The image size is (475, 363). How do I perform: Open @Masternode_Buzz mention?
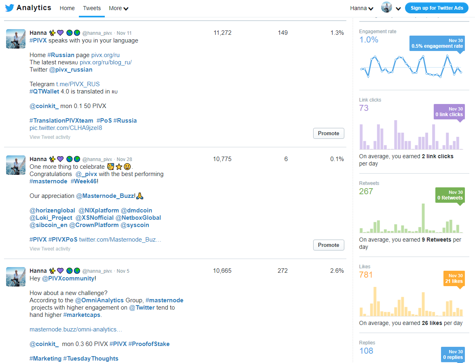tap(106, 196)
